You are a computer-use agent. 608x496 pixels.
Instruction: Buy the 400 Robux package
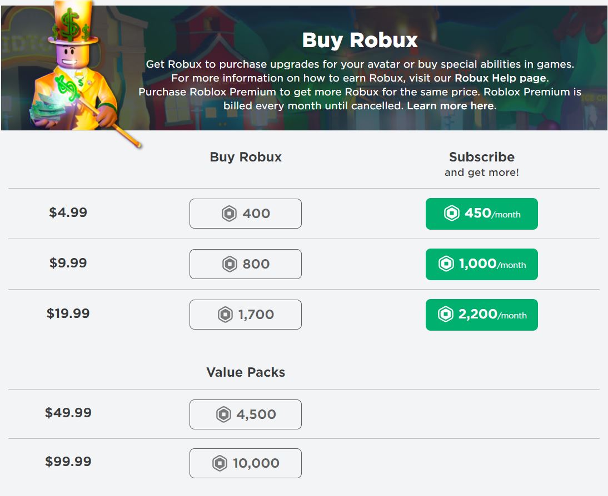click(x=246, y=214)
